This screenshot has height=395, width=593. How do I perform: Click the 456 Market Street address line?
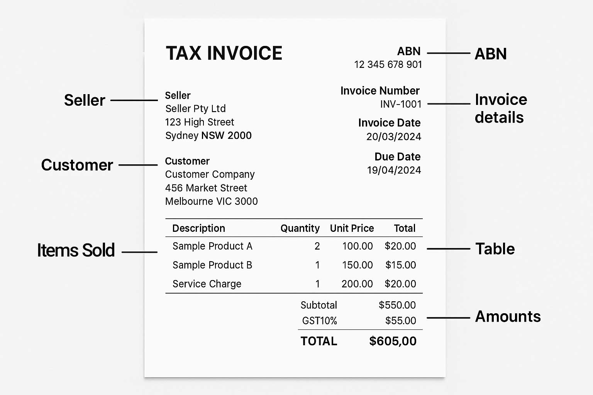pos(206,188)
